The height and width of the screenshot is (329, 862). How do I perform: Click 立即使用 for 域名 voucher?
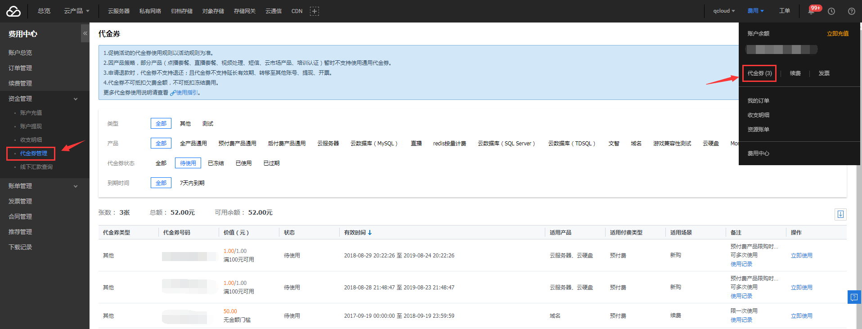pos(802,316)
